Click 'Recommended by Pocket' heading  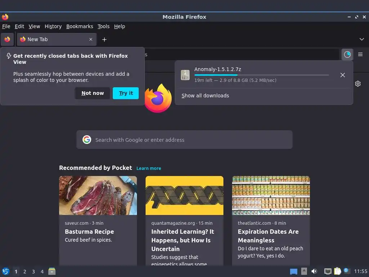(95, 168)
